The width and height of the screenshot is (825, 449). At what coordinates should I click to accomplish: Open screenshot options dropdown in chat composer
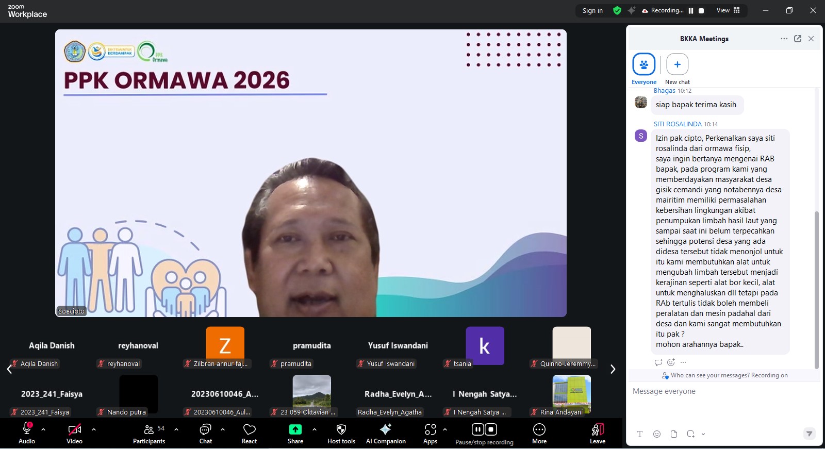(x=703, y=434)
